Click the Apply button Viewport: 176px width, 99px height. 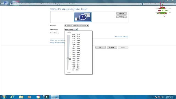pos(123,48)
